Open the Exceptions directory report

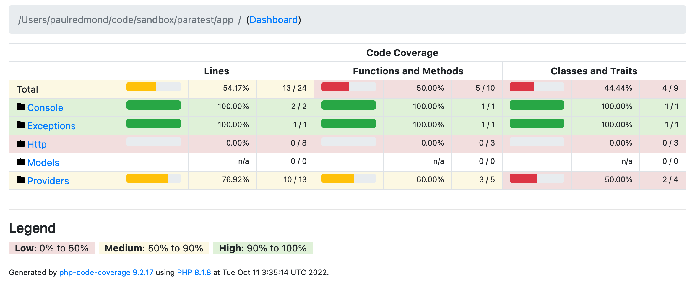coord(51,126)
